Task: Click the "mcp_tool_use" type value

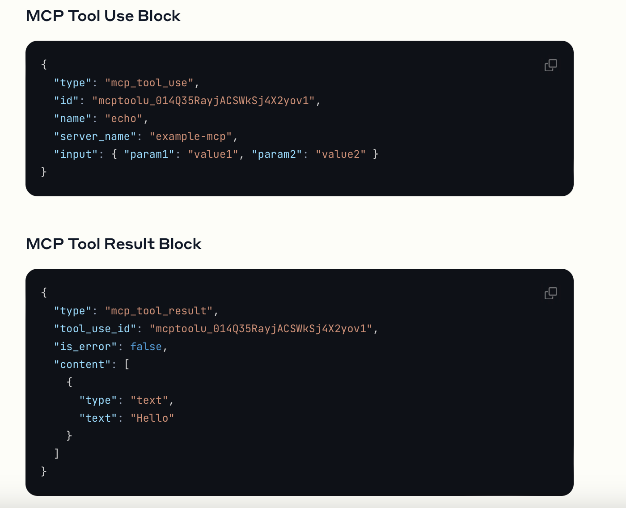Action: coord(149,83)
